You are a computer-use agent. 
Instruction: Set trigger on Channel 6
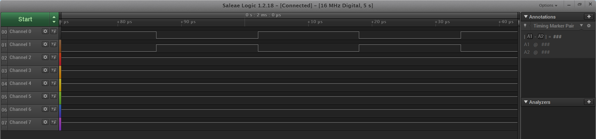click(x=54, y=109)
